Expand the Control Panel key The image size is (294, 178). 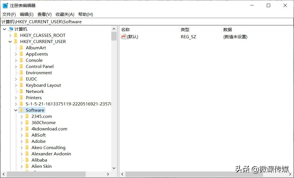(16, 66)
